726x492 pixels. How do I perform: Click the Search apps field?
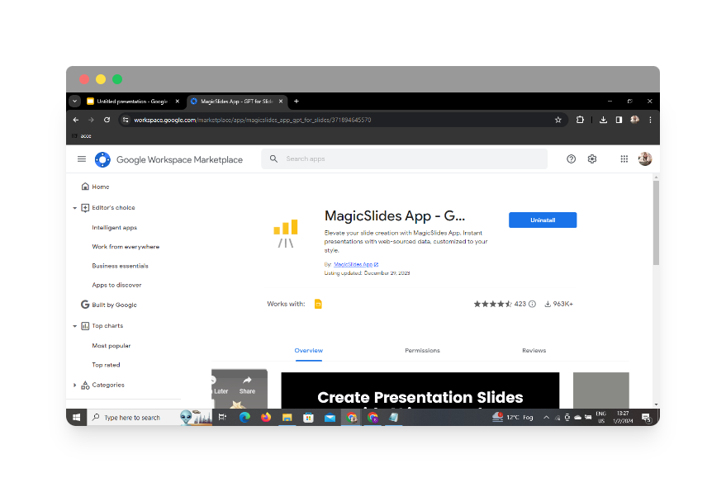click(x=404, y=158)
